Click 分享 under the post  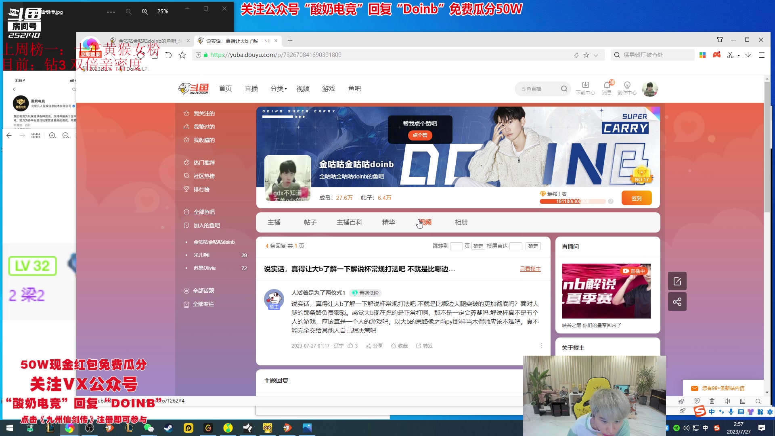point(374,346)
